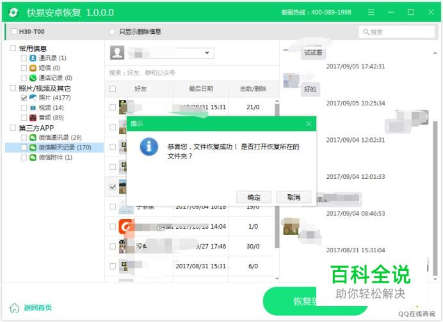This screenshot has width=443, height=322.
Task: Select 照片/视频及其它 category label
Action: point(45,88)
